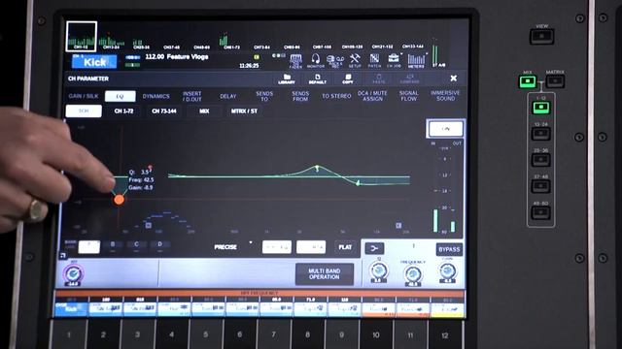Select the CH 1-72 view tab
The width and height of the screenshot is (622, 349).
[x=123, y=111]
